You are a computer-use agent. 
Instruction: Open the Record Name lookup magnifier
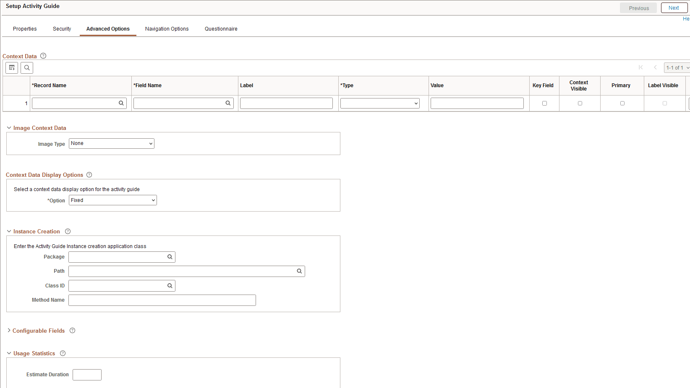click(121, 103)
